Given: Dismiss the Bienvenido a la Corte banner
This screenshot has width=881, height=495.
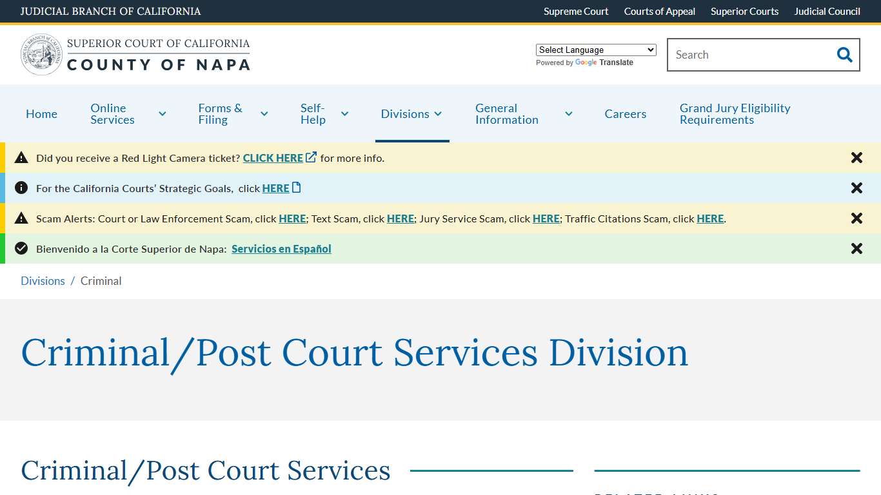Looking at the screenshot, I should pos(856,248).
